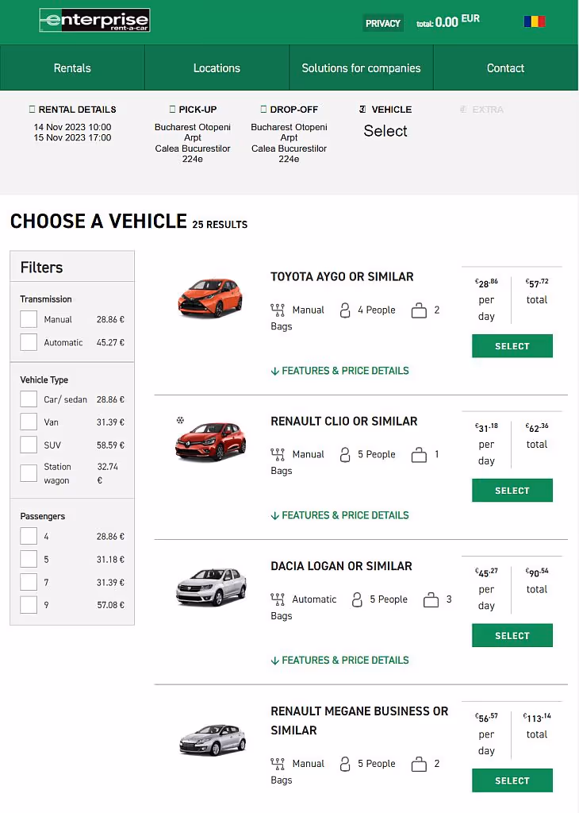Click the luggage bag icon for Dacia Logan

tap(431, 600)
